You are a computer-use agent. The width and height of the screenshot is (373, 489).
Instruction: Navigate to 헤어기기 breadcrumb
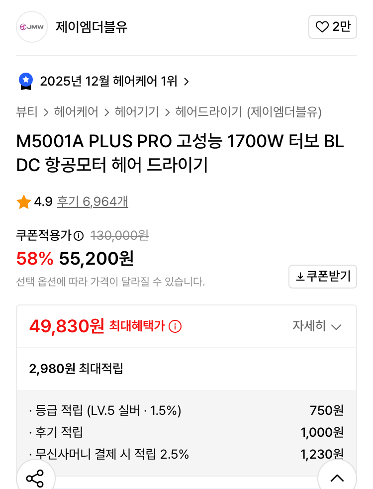[137, 112]
